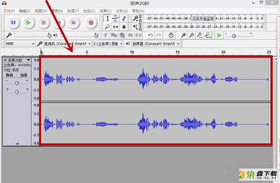Open the MME audio host dropdown
The width and height of the screenshot is (280, 183).
[x=20, y=43]
